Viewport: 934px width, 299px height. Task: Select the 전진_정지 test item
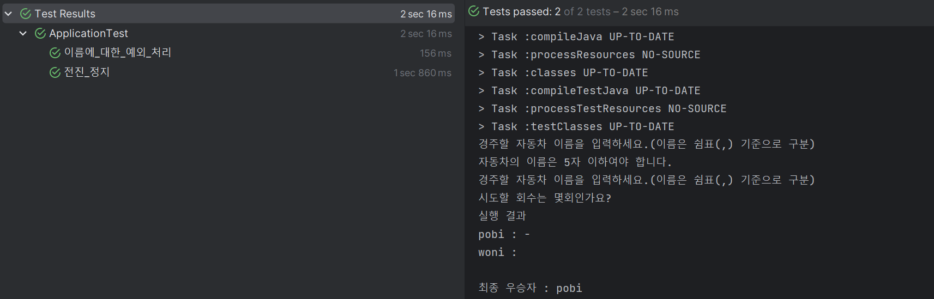pyautogui.click(x=228, y=72)
